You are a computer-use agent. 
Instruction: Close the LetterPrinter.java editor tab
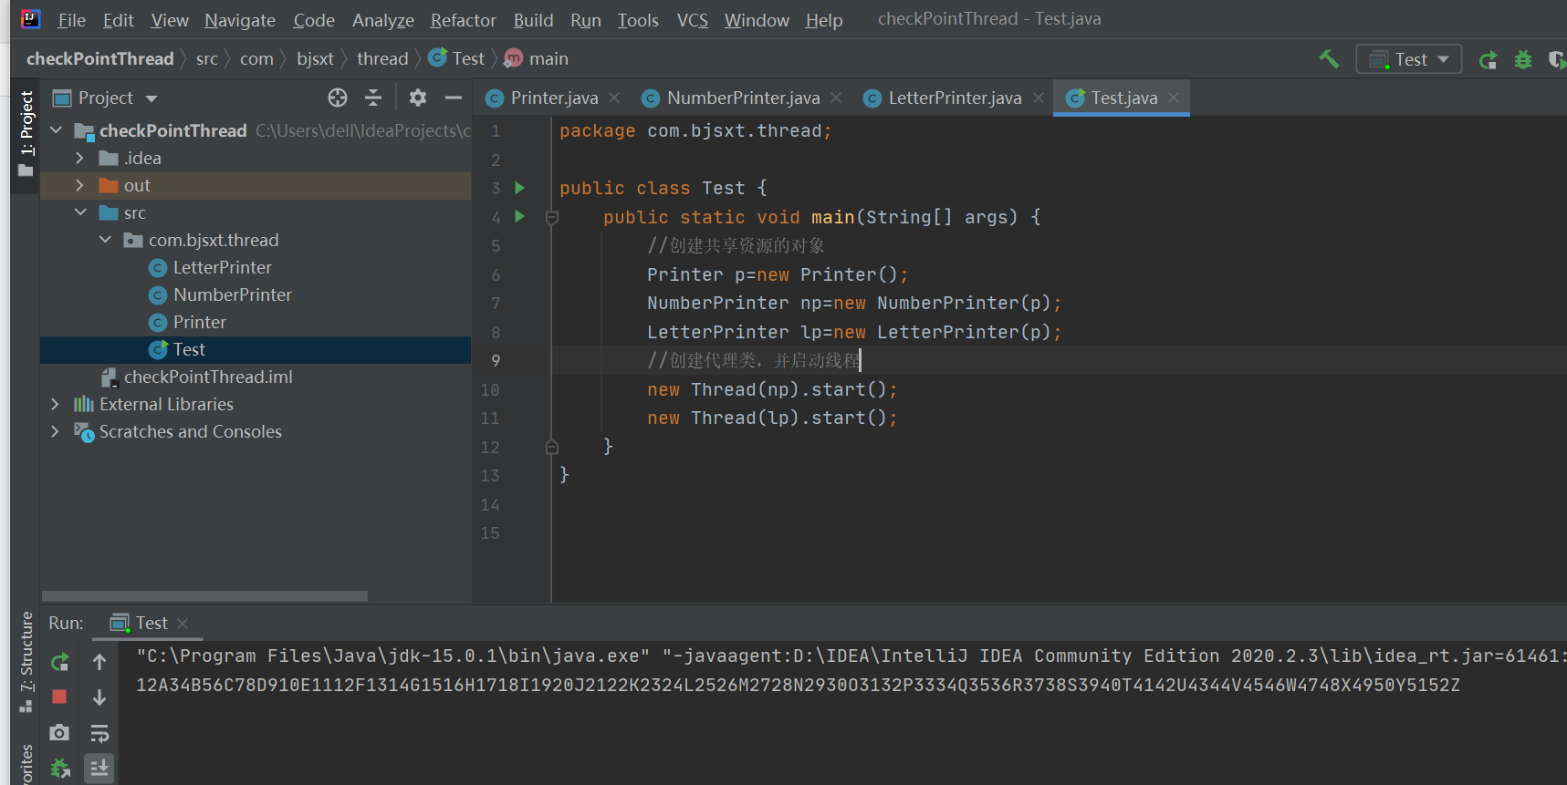point(1038,98)
